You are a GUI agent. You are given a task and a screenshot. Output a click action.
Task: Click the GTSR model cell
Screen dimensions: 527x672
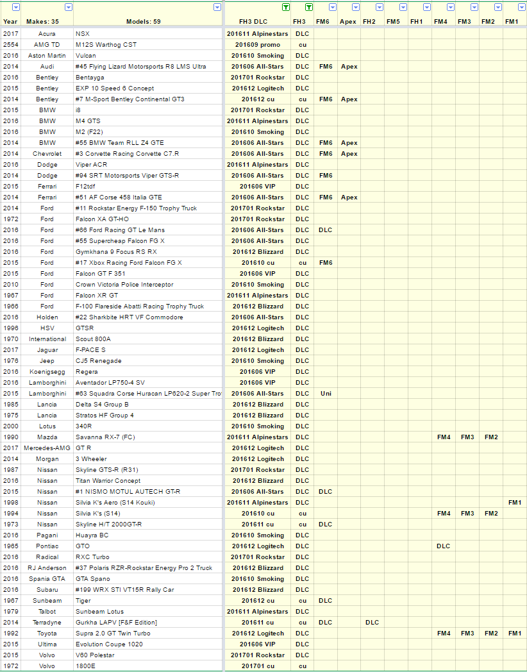coord(148,328)
